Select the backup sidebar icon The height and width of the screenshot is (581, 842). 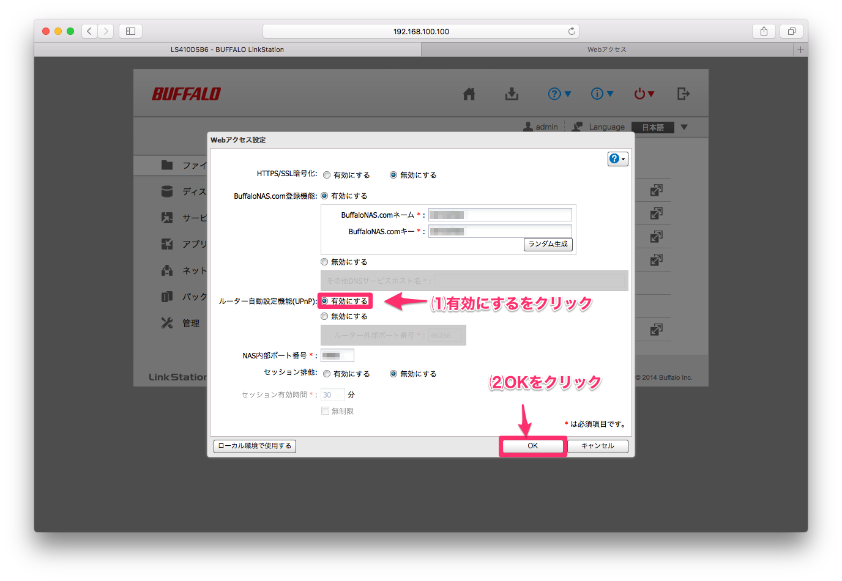click(167, 297)
